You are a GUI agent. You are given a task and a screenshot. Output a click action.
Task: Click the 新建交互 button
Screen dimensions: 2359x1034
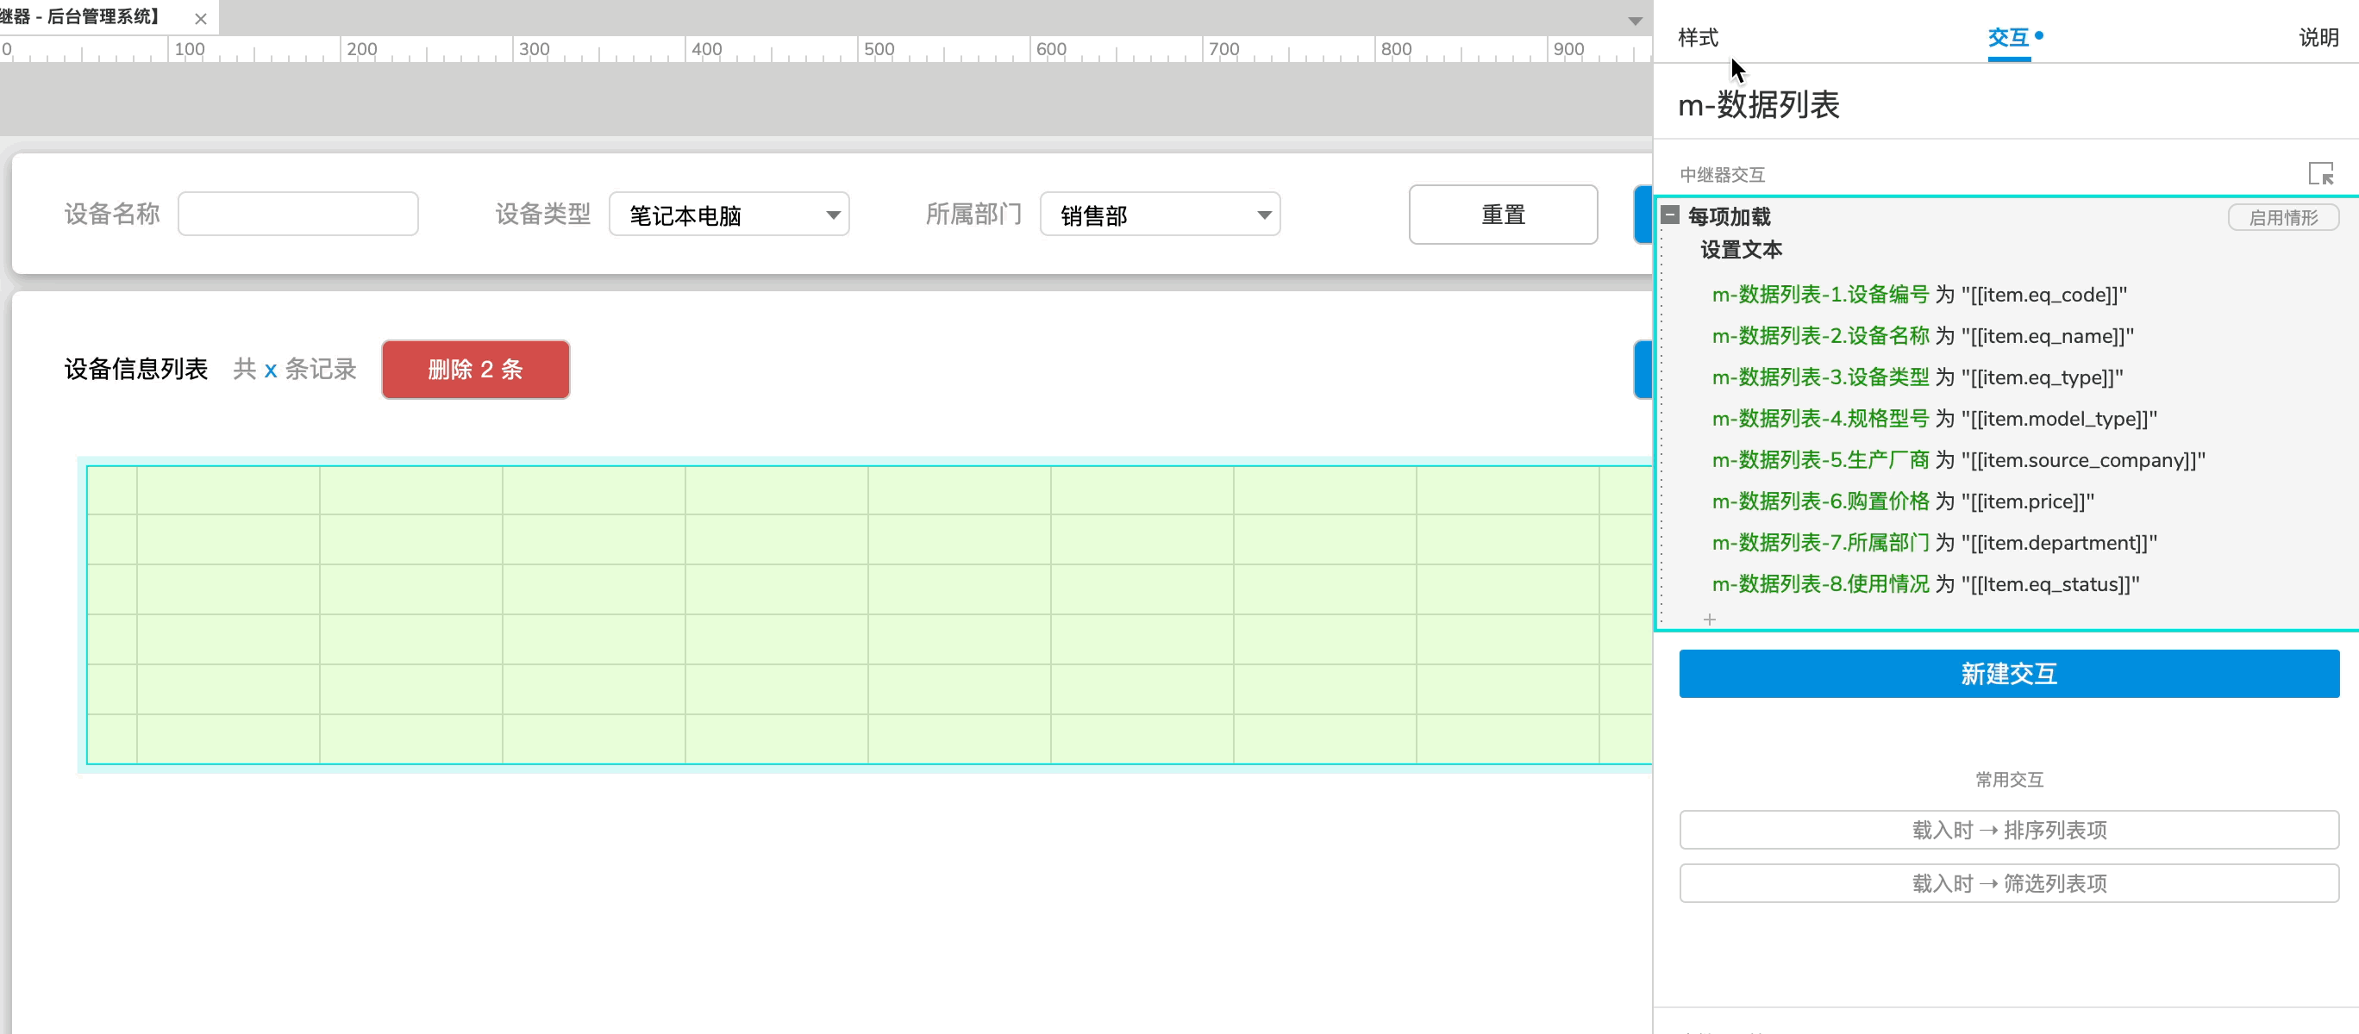coord(2007,674)
